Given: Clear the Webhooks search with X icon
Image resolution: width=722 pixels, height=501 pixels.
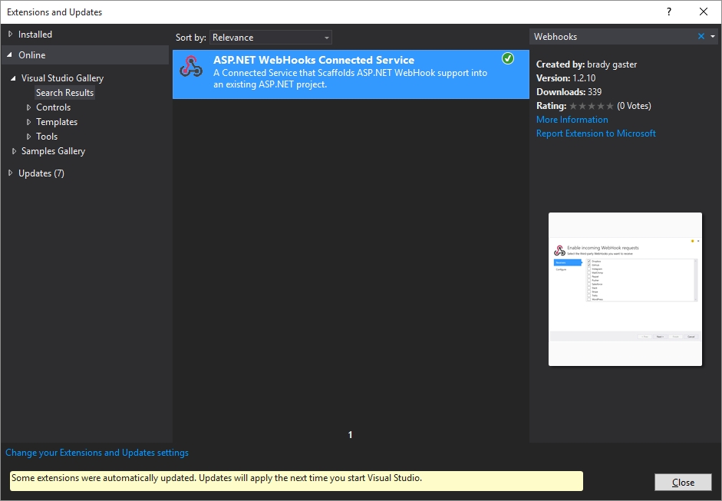Looking at the screenshot, I should tap(701, 36).
